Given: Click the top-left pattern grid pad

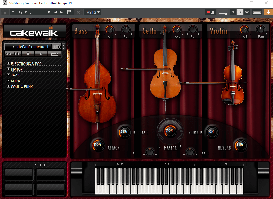Looking at the screenshot, I should (x=19, y=175).
